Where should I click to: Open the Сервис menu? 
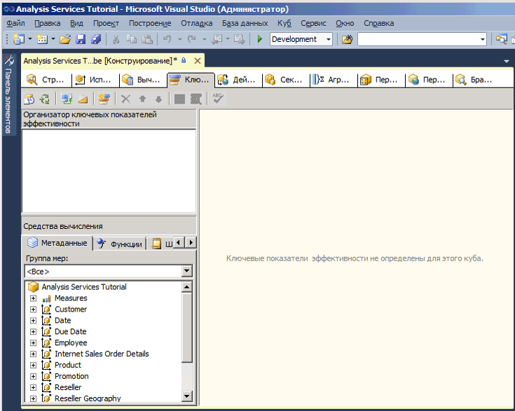tap(313, 23)
